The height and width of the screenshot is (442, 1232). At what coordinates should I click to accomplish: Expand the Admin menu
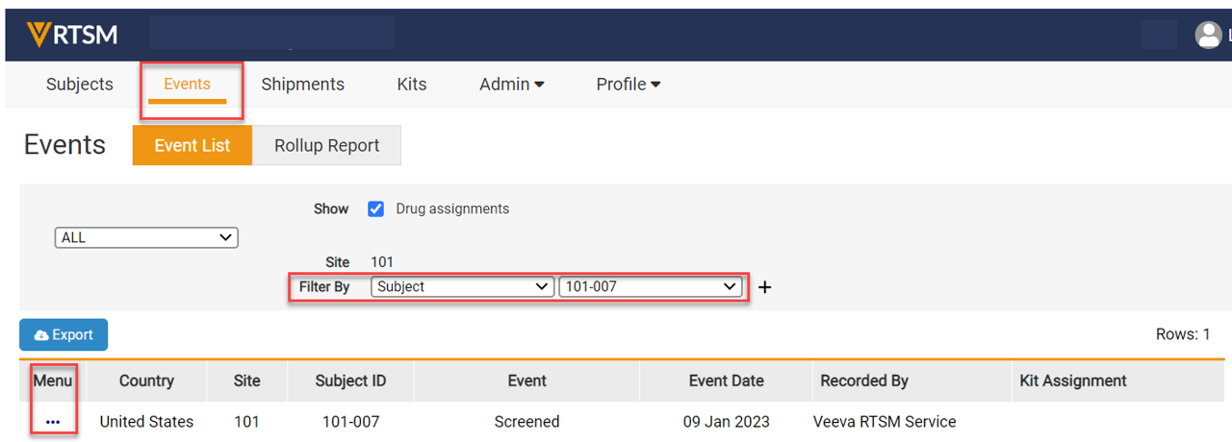coord(511,85)
